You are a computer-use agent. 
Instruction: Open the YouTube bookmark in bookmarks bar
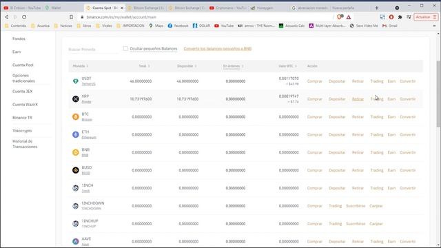pos(224,25)
